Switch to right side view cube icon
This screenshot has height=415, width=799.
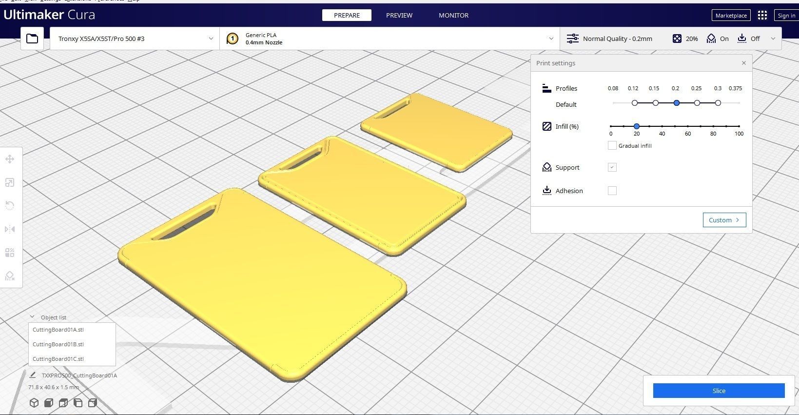(x=93, y=403)
